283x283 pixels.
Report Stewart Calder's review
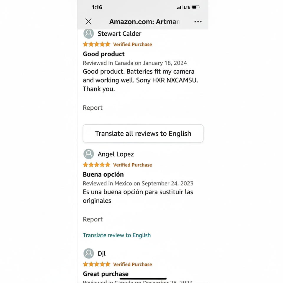(x=93, y=108)
